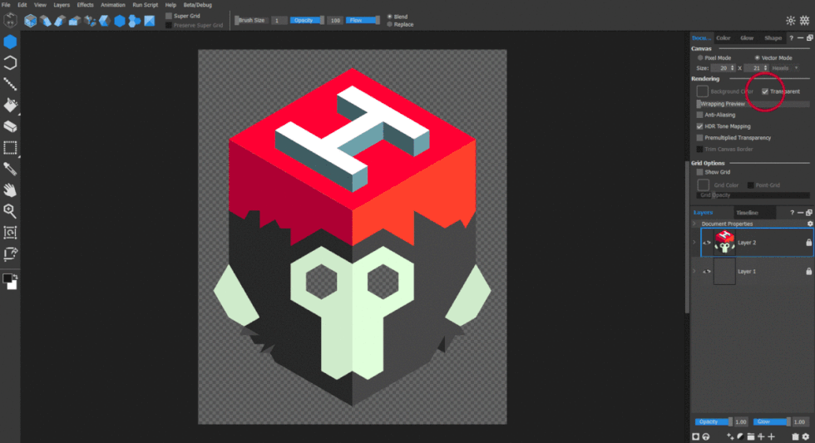Enable Show Grid checkbox
This screenshot has width=815, height=443.
[x=699, y=172]
